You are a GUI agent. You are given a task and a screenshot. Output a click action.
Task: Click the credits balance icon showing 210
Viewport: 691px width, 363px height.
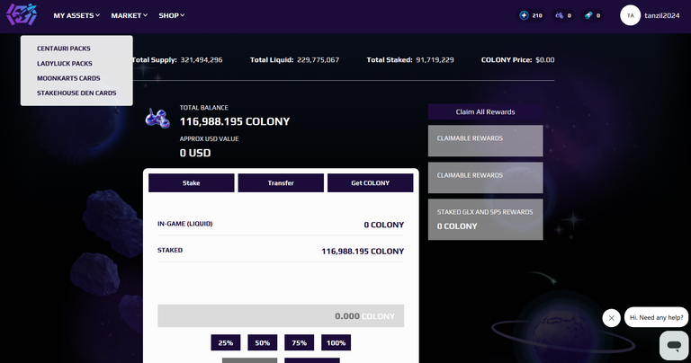tap(524, 15)
